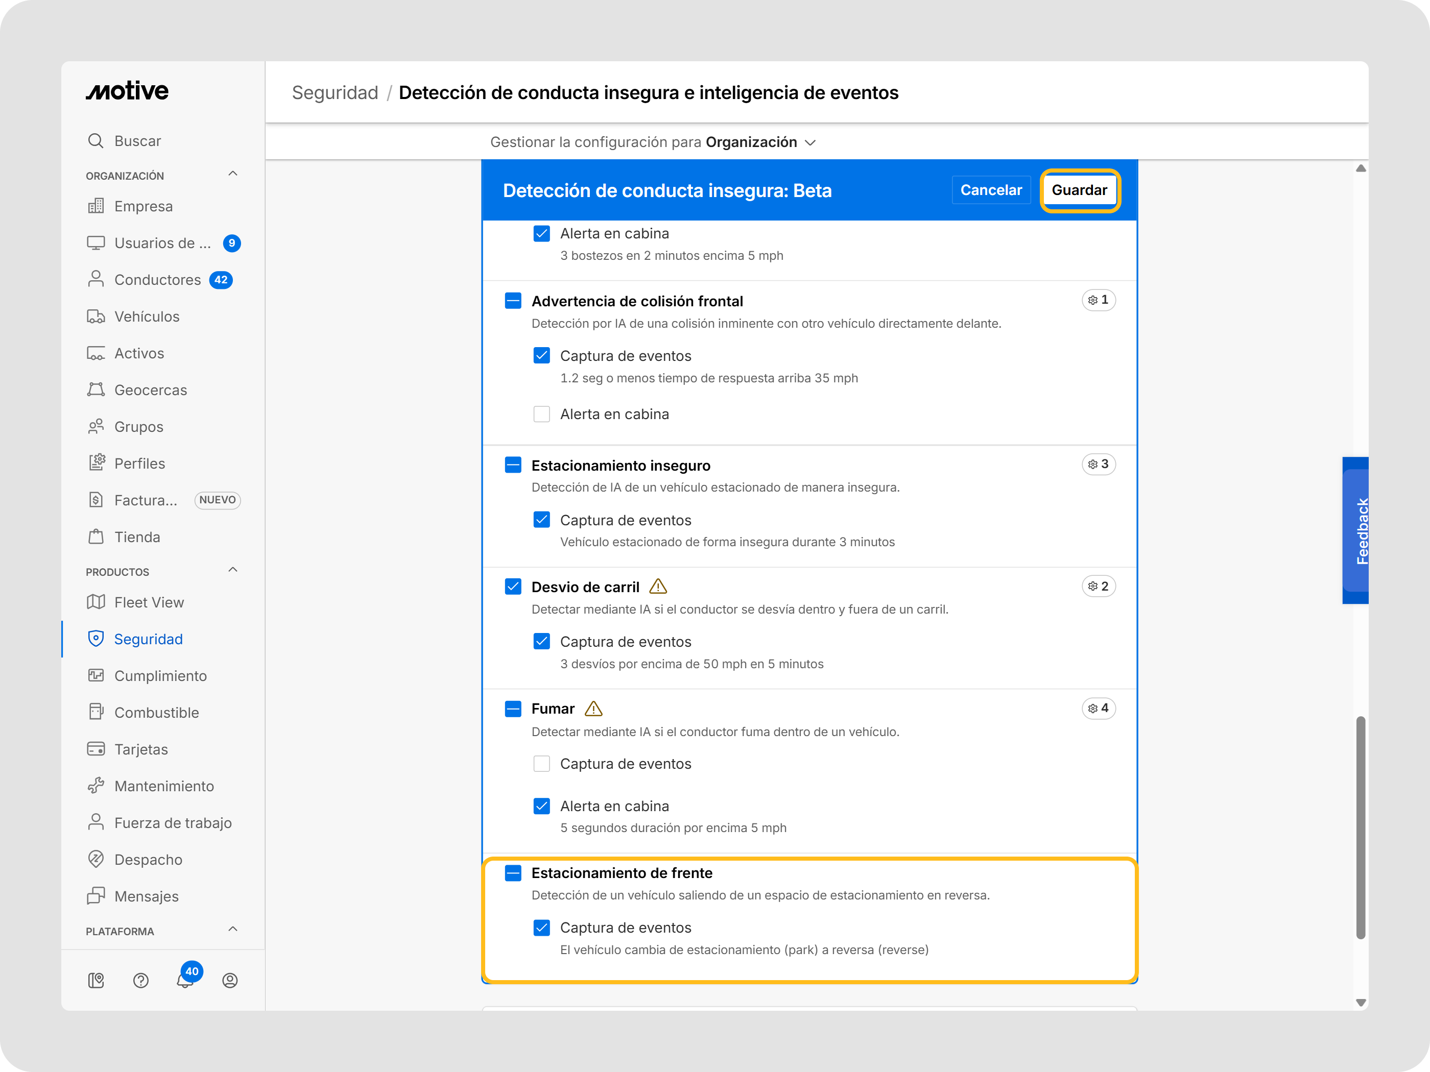Enable Alerta en cabina for colisión frontal
Screen dimensions: 1430x1072
click(541, 414)
